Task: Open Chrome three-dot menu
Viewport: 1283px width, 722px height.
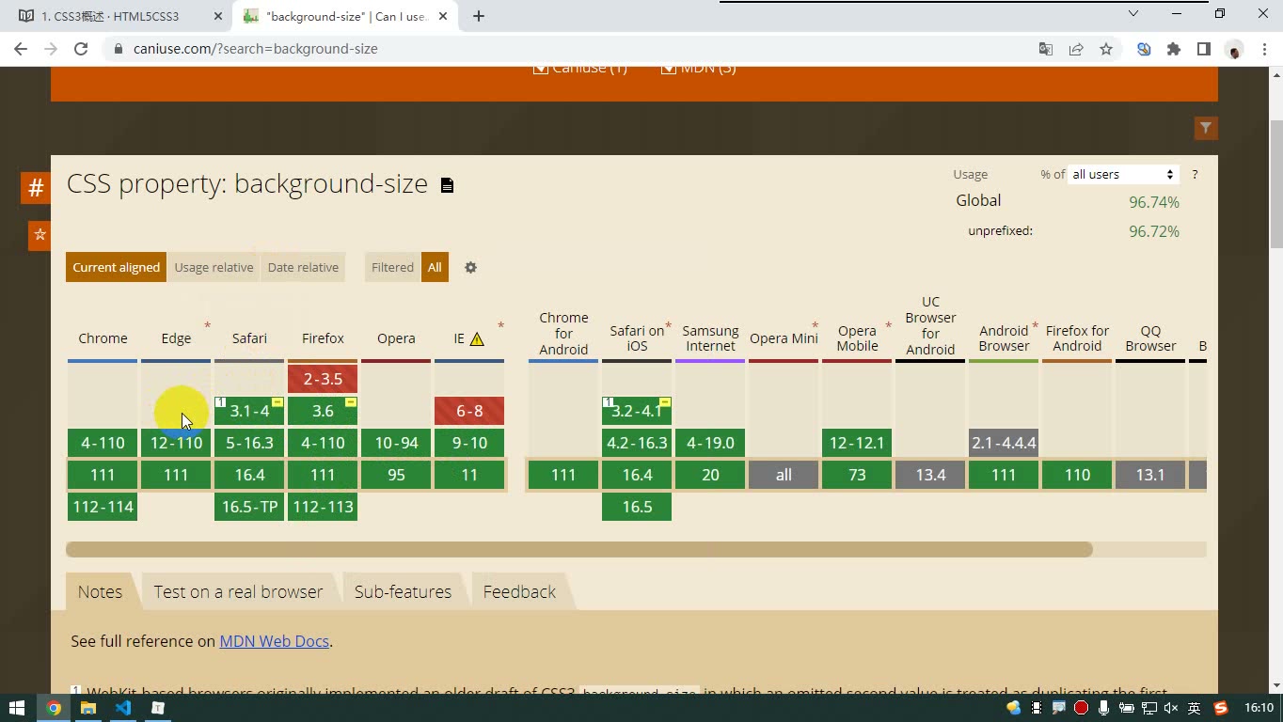Action: click(1263, 49)
